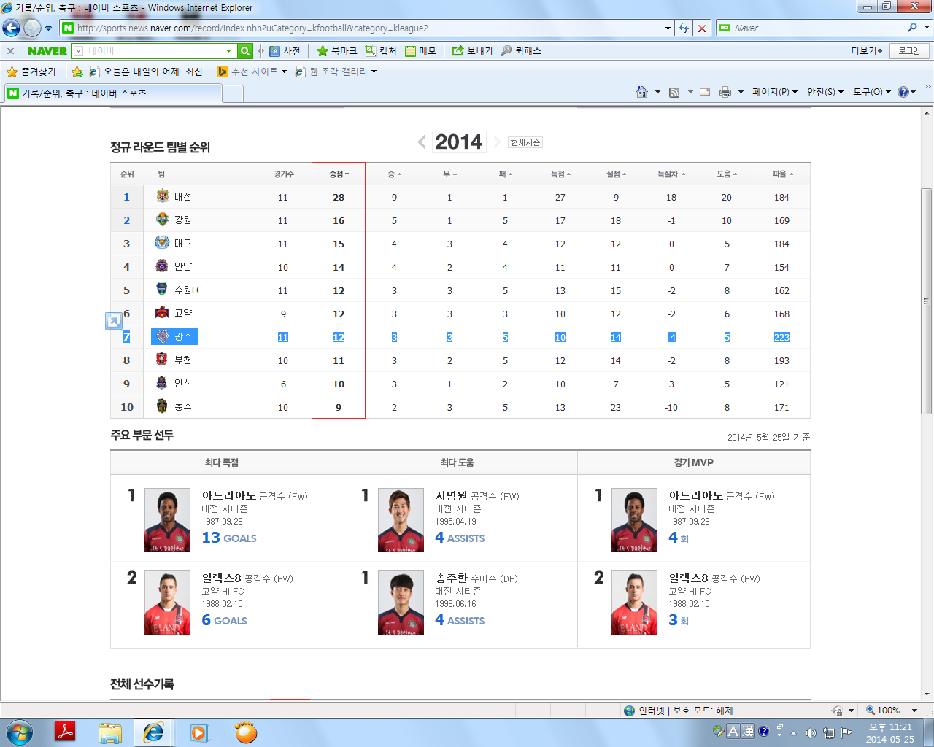Viewport: 934px width, 747px height.
Task: Open the 페이지(P) dropdown menu
Action: point(771,92)
